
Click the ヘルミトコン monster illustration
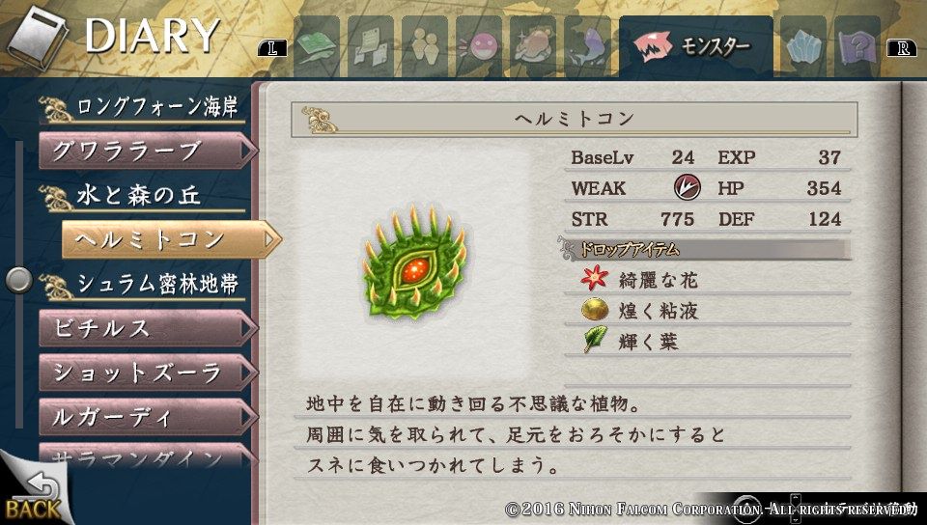[415, 263]
